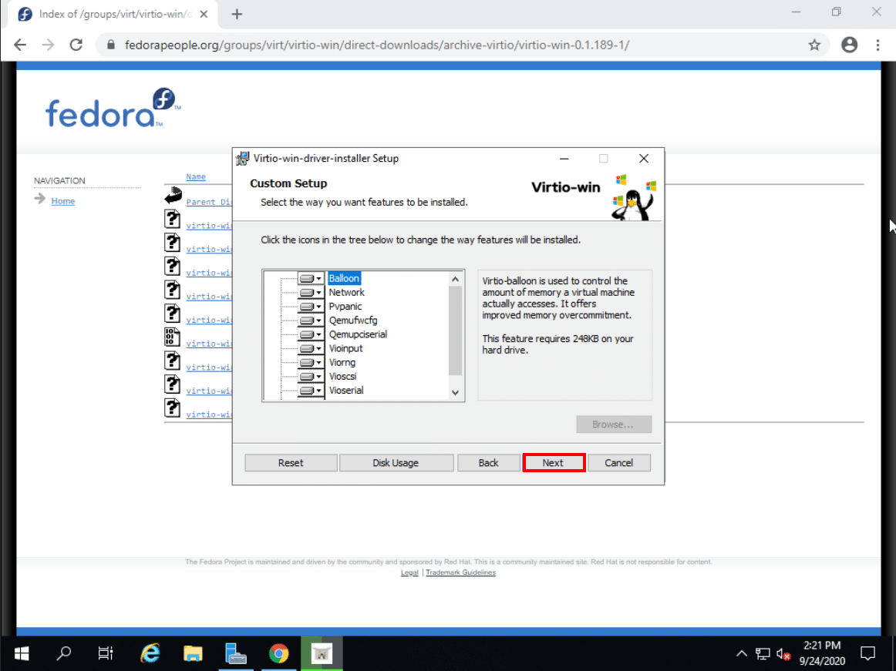Go Back to the previous setup page
Image resolution: width=896 pixels, height=671 pixels.
489,462
